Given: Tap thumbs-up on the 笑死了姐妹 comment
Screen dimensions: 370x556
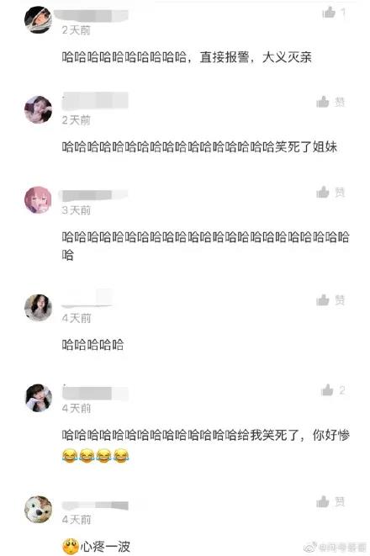Looking at the screenshot, I should pyautogui.click(x=323, y=102).
